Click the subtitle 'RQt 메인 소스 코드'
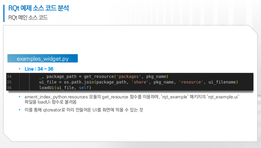The width and height of the screenshot is (261, 148). (28, 18)
